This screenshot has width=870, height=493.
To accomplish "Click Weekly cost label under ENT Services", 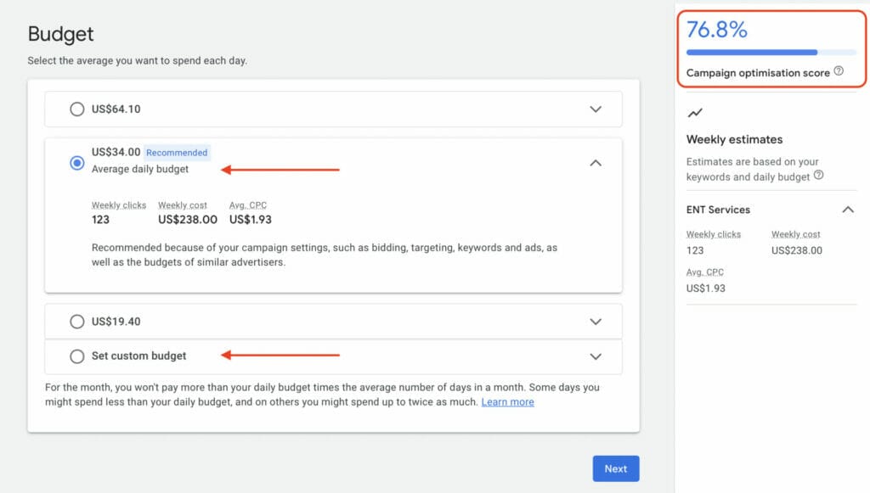I will pyautogui.click(x=795, y=234).
